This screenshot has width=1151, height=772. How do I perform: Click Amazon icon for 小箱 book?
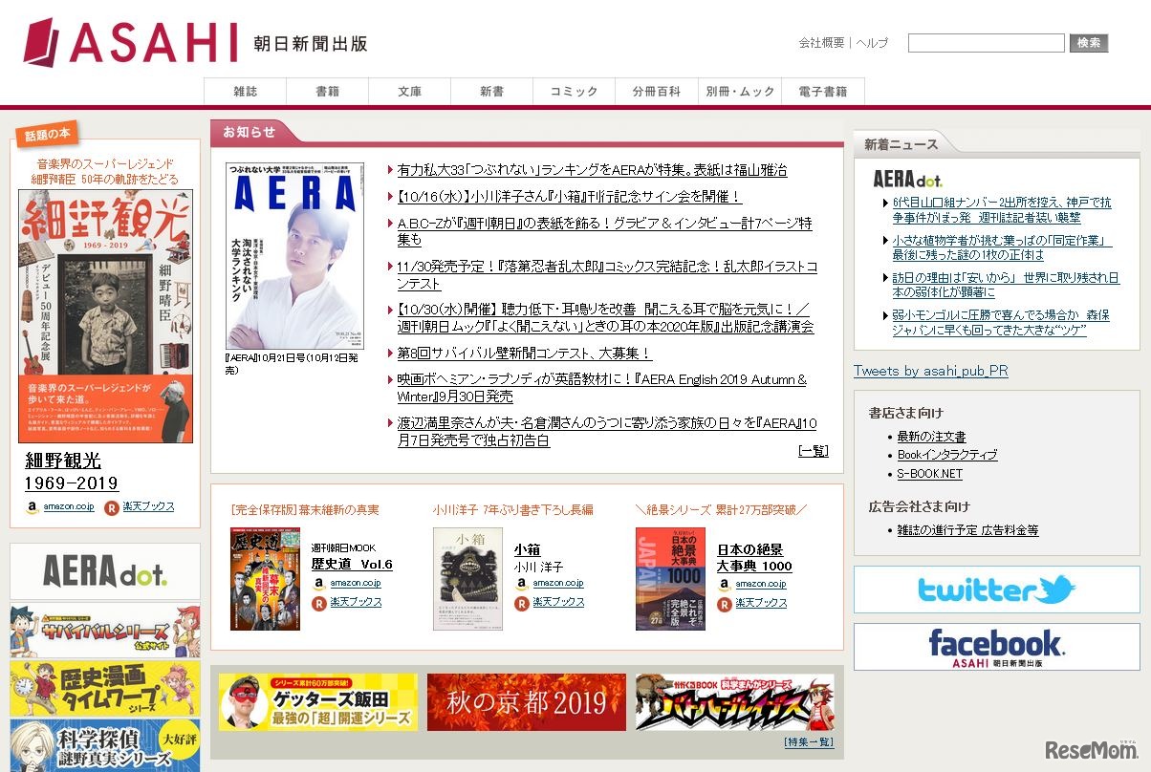[x=522, y=583]
